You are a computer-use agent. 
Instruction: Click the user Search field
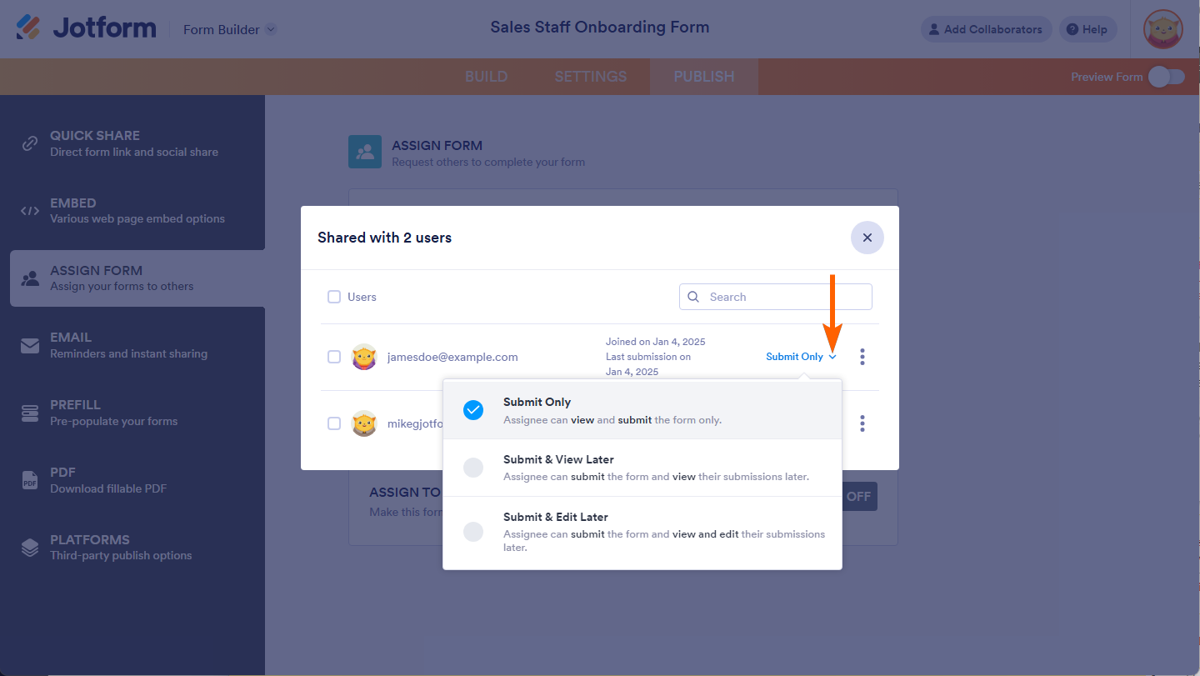[x=785, y=297]
